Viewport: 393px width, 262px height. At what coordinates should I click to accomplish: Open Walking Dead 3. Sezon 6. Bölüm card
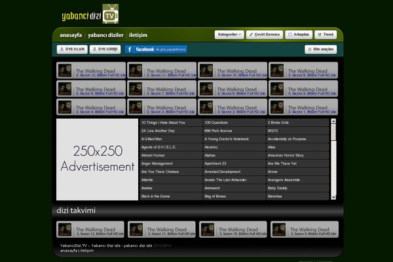pos(233,89)
